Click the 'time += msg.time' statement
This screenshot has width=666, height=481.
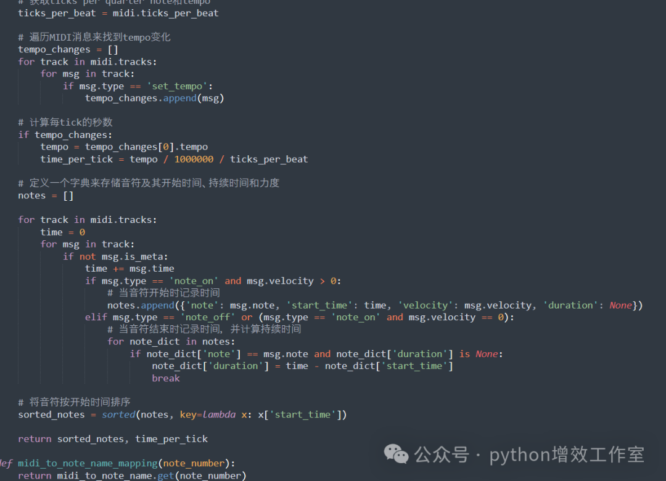(129, 269)
